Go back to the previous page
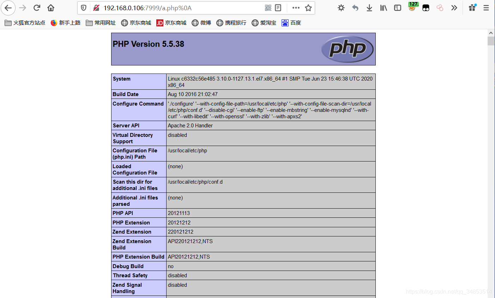The width and height of the screenshot is (495, 298). [x=8, y=8]
